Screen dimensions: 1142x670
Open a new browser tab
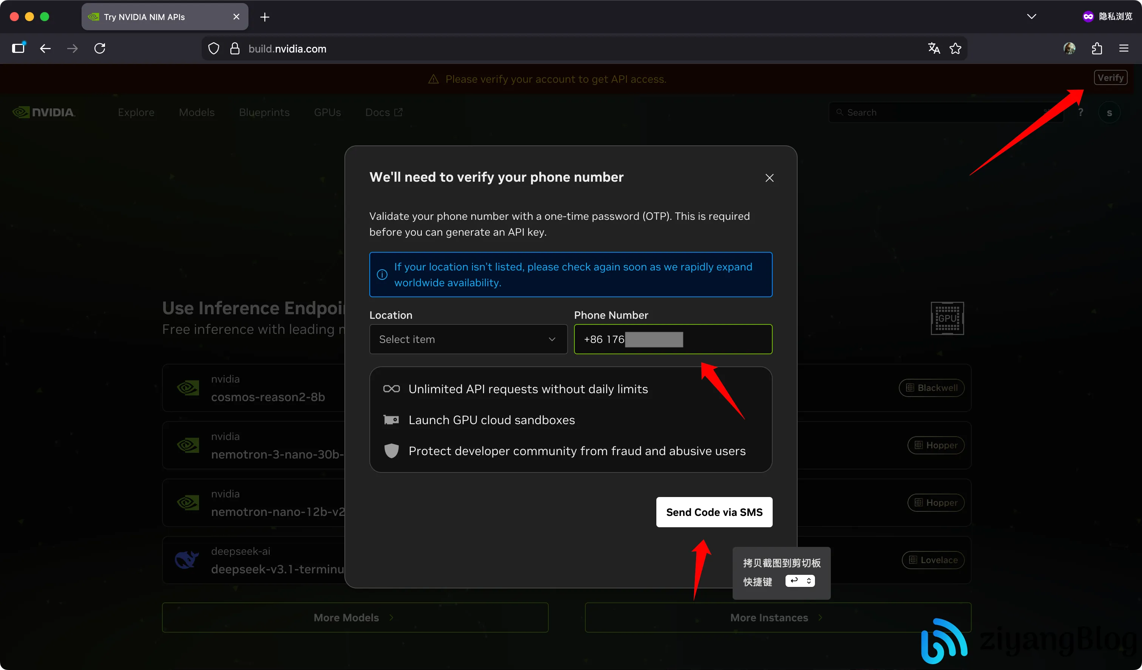point(265,17)
